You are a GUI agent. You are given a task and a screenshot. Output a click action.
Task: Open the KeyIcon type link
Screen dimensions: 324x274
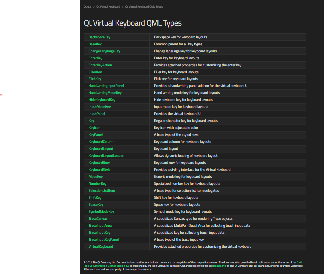(x=94, y=128)
